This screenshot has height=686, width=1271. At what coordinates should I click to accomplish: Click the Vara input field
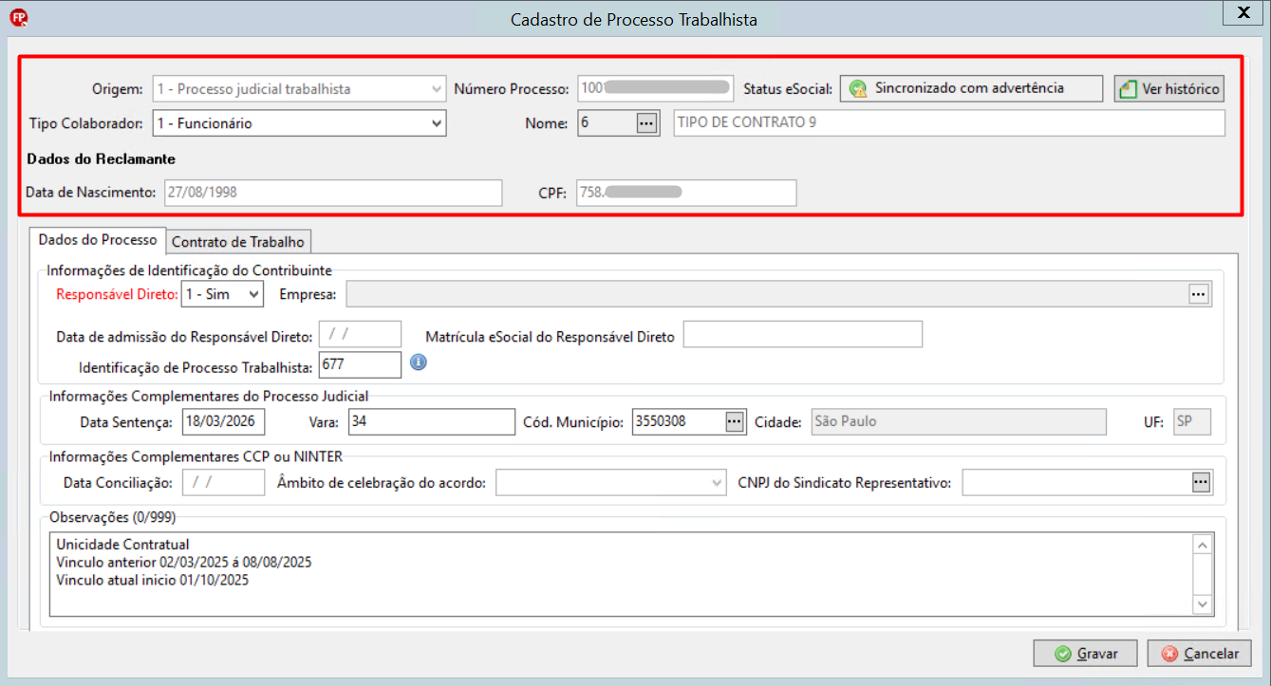click(x=432, y=421)
